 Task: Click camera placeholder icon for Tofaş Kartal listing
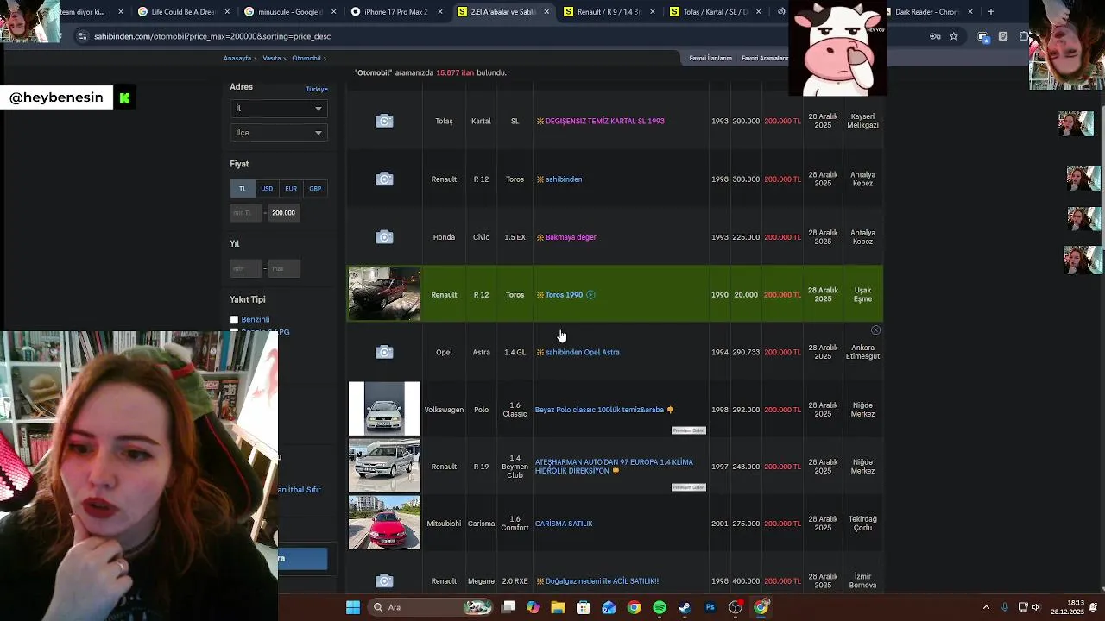[x=384, y=122]
